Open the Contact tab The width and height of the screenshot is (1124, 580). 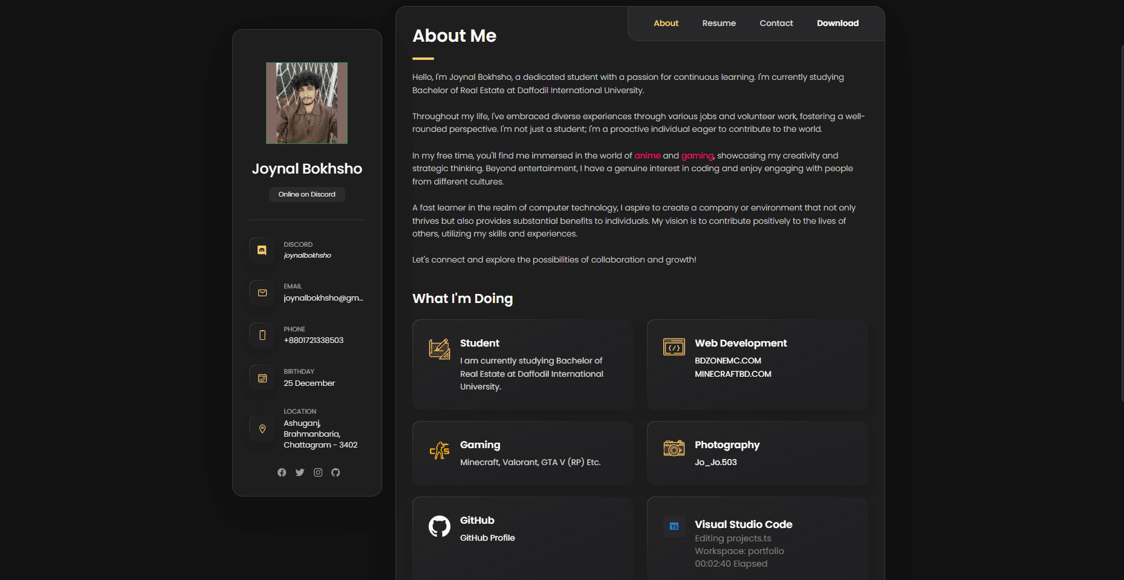776,24
